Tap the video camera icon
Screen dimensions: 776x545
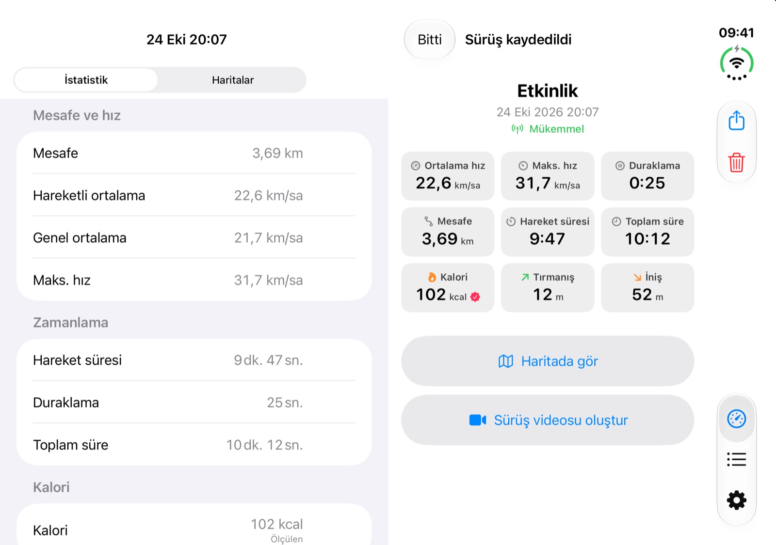[x=477, y=420]
